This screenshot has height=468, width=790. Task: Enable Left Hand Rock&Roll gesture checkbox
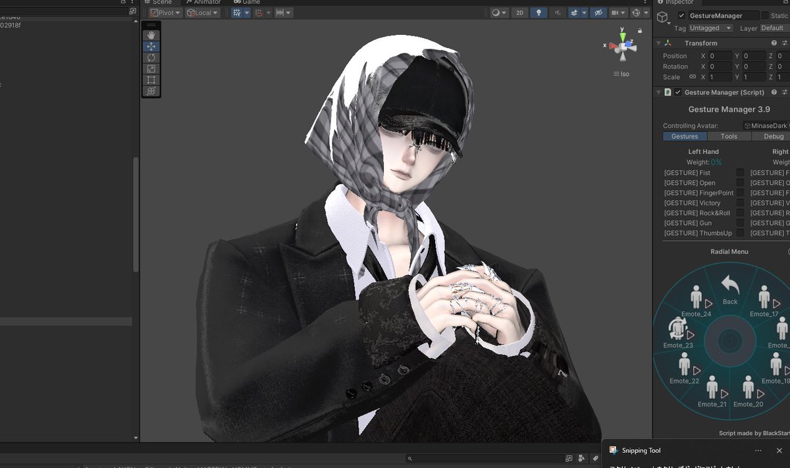coord(740,213)
